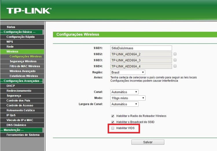Open the Largura de Canal dropdown
217x151 pixels.
click(x=124, y=104)
